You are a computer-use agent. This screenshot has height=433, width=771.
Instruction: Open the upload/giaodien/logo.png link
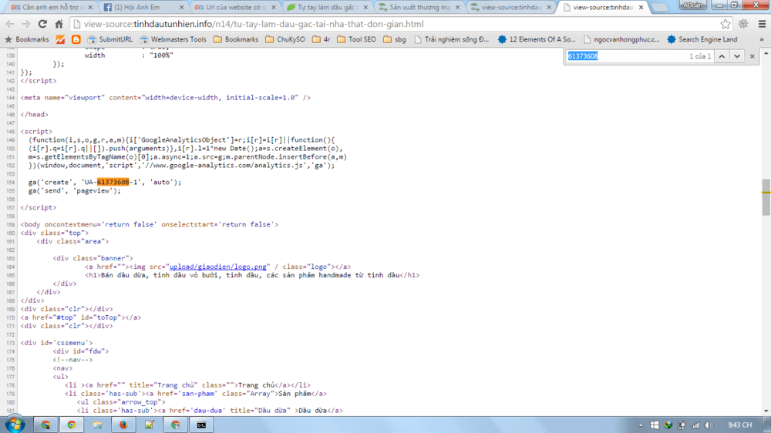click(x=218, y=267)
